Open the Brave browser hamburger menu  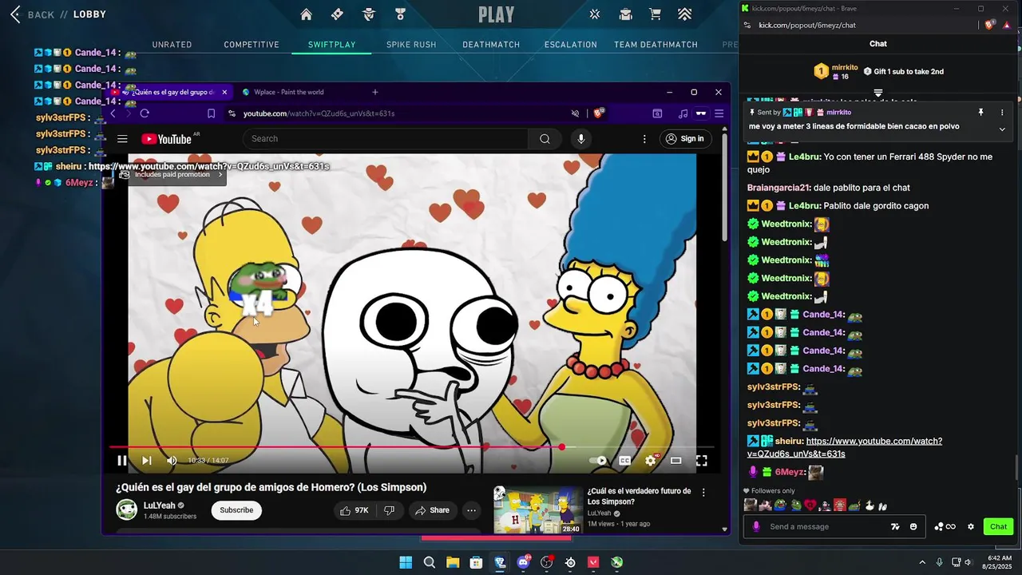point(719,113)
